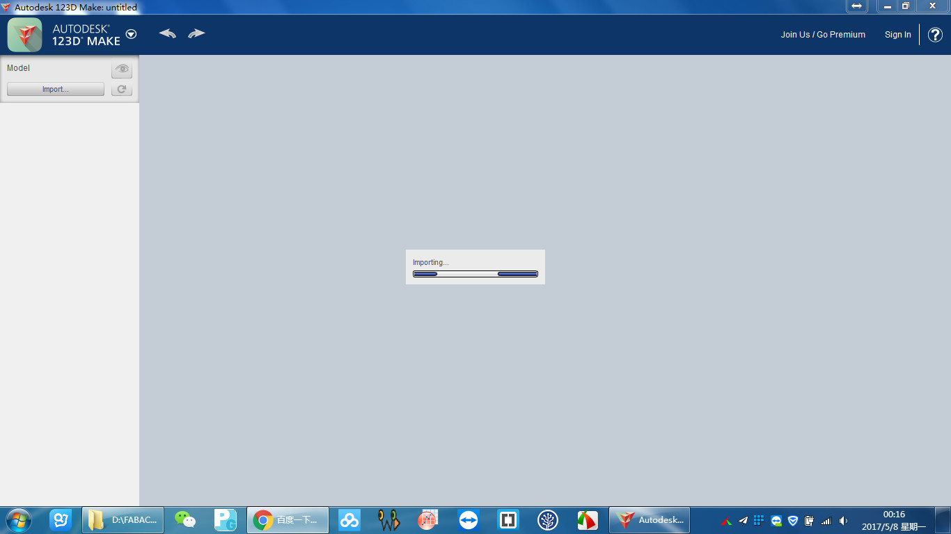The height and width of the screenshot is (534, 951).
Task: Click the network signal tray icon
Action: 826,521
